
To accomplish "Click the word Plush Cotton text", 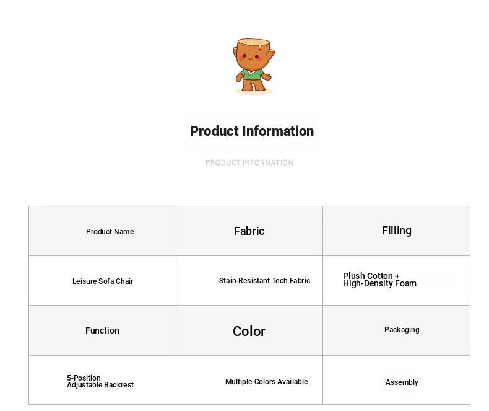I will (368, 276).
